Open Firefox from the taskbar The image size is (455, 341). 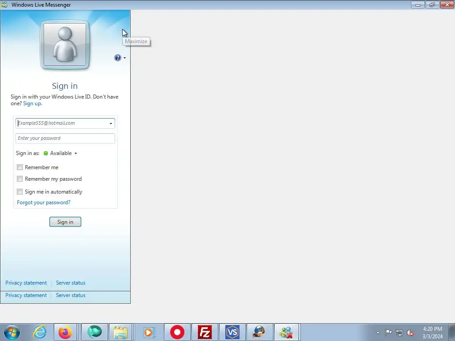65,332
